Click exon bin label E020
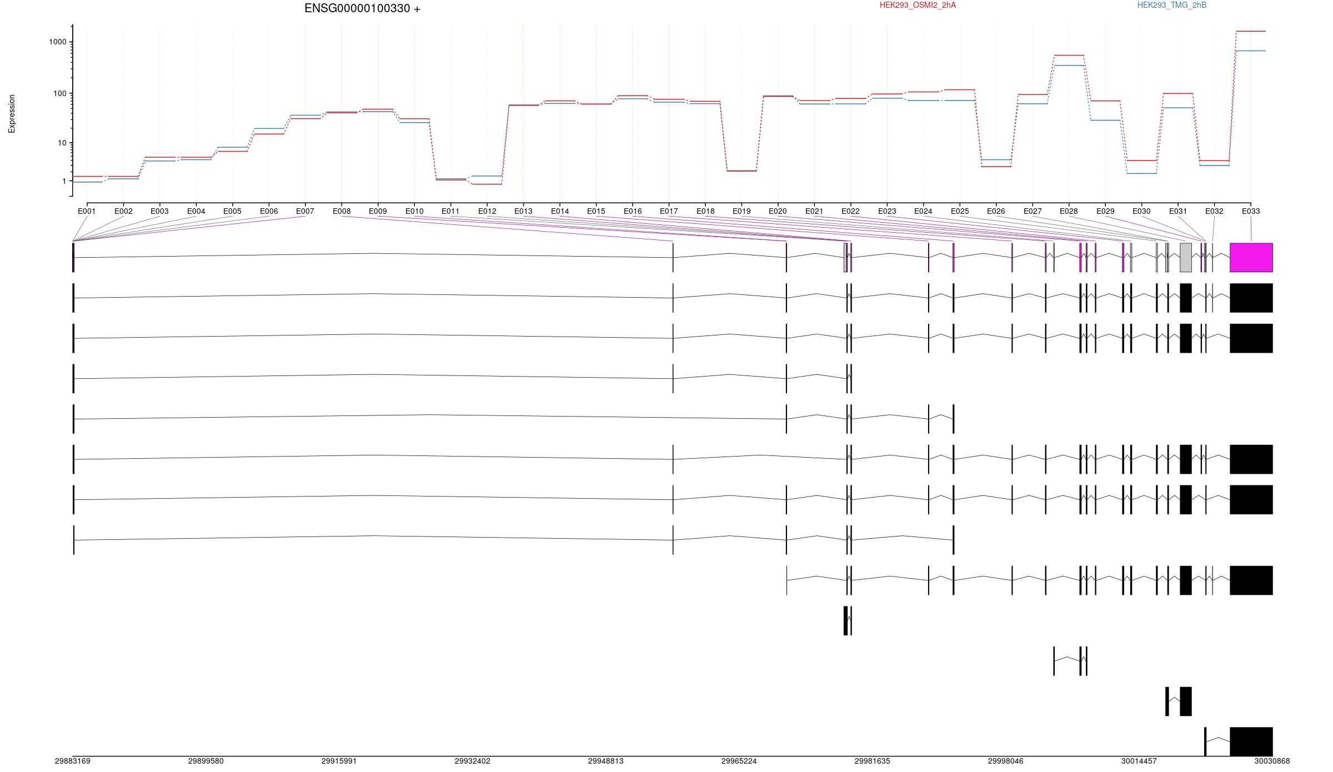 click(778, 211)
